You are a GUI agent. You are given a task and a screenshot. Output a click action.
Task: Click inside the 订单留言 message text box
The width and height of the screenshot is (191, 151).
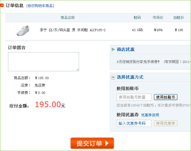pyautogui.click(x=43, y=62)
